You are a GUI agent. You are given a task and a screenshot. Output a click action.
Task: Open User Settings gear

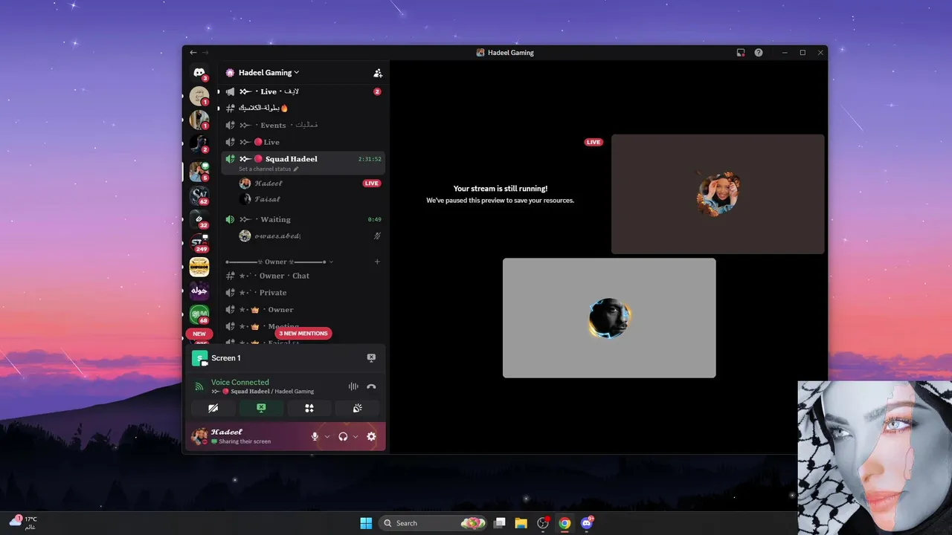coord(371,437)
